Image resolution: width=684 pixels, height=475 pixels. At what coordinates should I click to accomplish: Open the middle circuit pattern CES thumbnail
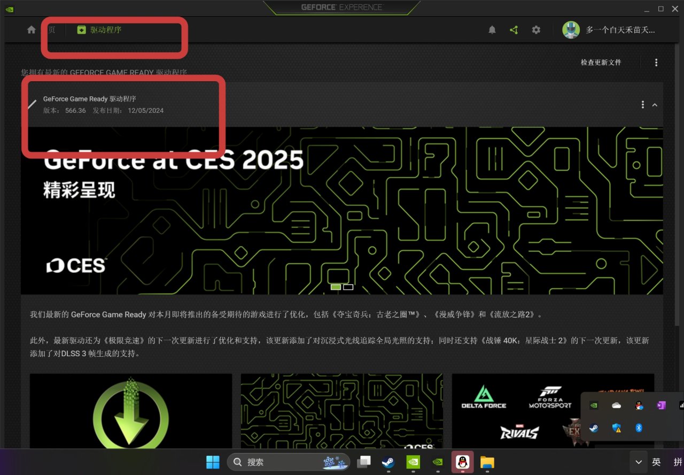coord(342,411)
